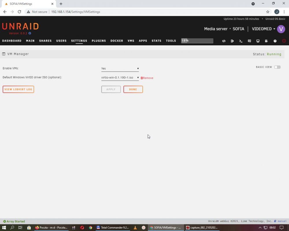Image resolution: width=289 pixels, height=231 pixels.
Task: Open the Chrome three-dot menu
Action: [284, 12]
